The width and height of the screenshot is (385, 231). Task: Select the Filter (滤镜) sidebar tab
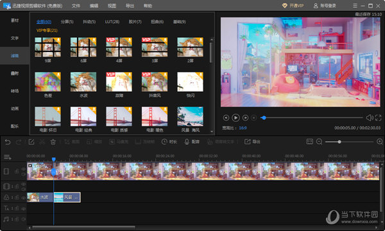click(15, 56)
